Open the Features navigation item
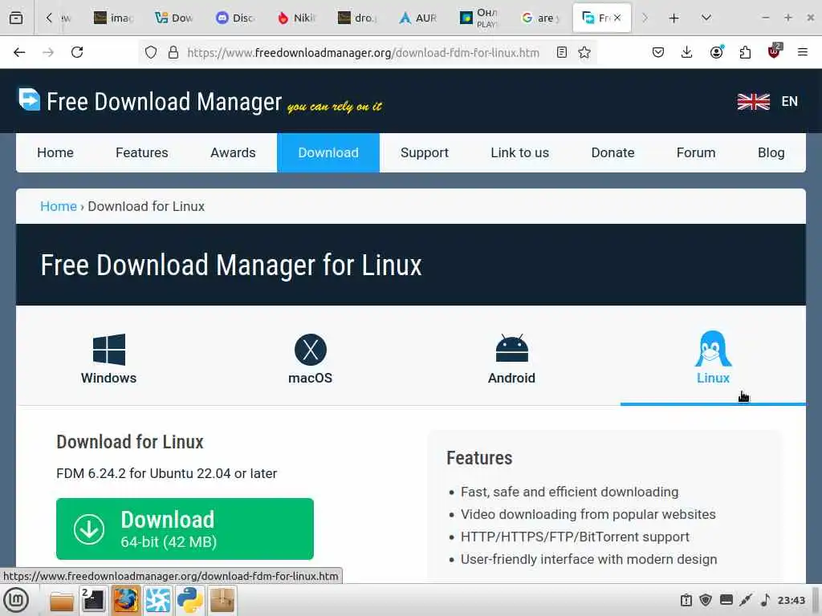Image resolution: width=822 pixels, height=616 pixels. point(141,152)
